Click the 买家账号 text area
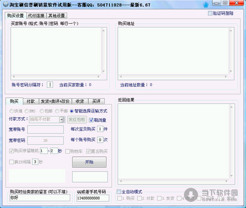The height and width of the screenshot is (208, 246). (x=59, y=50)
